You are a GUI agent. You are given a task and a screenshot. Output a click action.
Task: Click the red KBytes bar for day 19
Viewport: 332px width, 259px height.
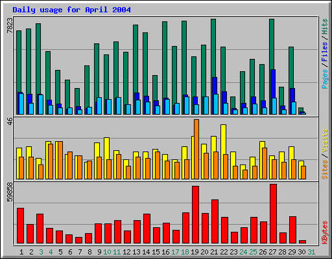point(195,215)
